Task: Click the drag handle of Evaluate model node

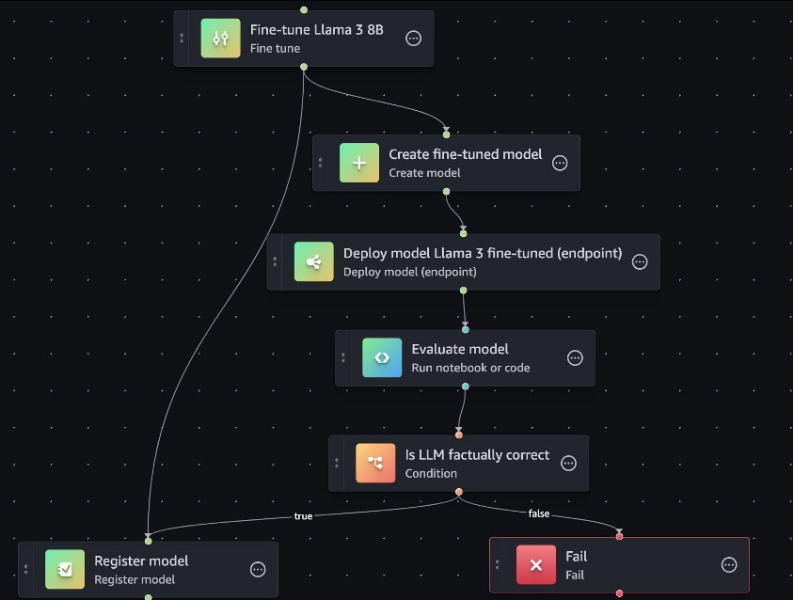Action: click(x=343, y=358)
